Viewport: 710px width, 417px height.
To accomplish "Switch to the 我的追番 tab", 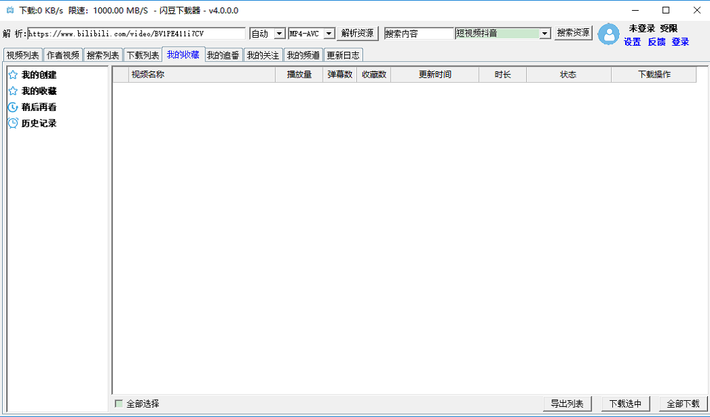I will pos(224,54).
